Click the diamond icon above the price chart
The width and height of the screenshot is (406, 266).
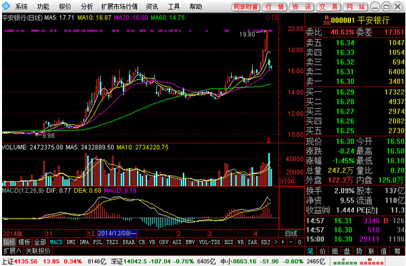coord(268,17)
